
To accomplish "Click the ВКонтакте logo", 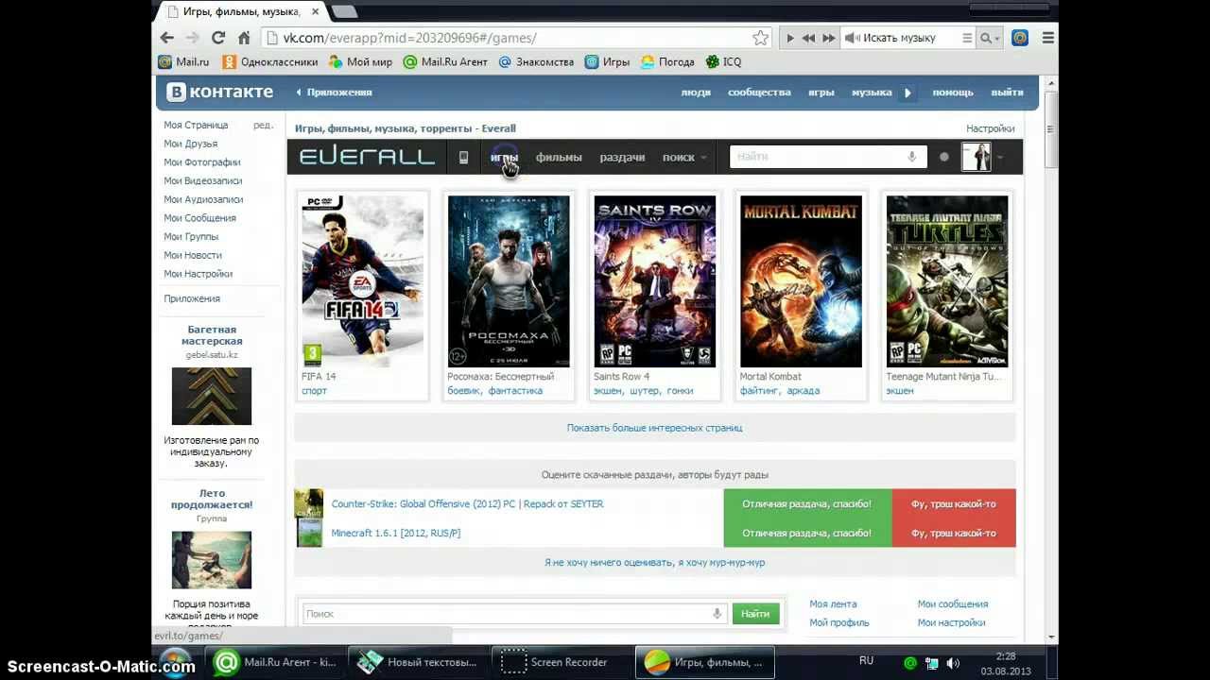I will [220, 92].
